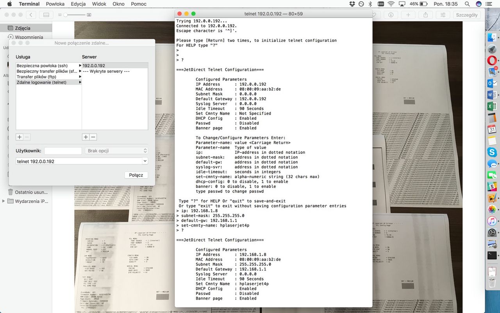
Task: Select Wspomnienia in the Photos sidebar
Action: tap(26, 37)
